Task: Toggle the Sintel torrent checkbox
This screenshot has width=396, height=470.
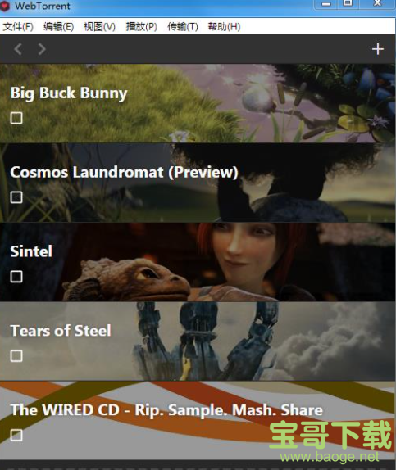Action: tap(16, 277)
